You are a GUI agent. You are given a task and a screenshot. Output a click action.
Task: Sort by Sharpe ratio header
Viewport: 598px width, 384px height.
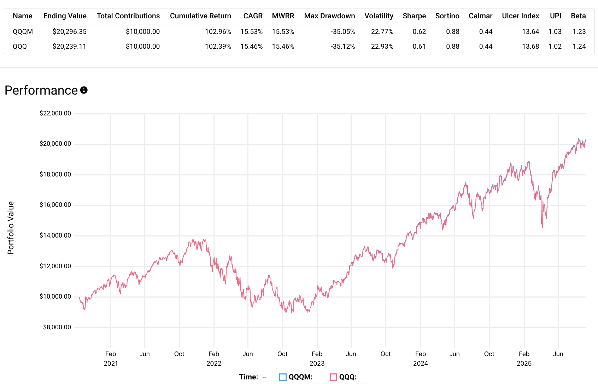414,16
